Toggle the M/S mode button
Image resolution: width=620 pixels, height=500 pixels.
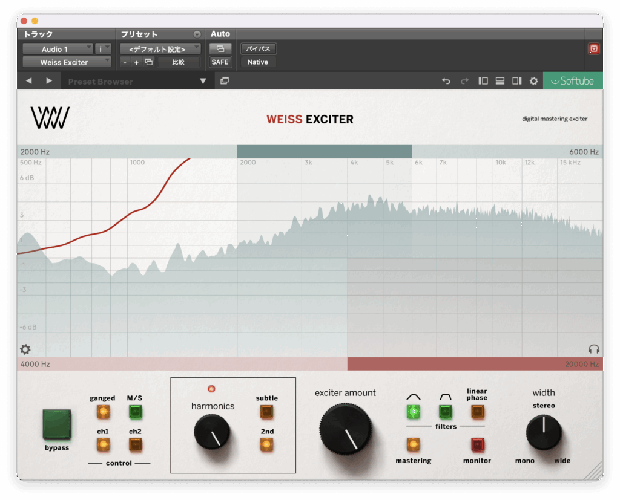click(135, 412)
